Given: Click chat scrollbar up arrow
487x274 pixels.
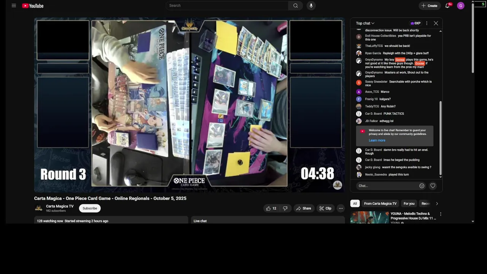Looking at the screenshot, I should click(x=441, y=31).
